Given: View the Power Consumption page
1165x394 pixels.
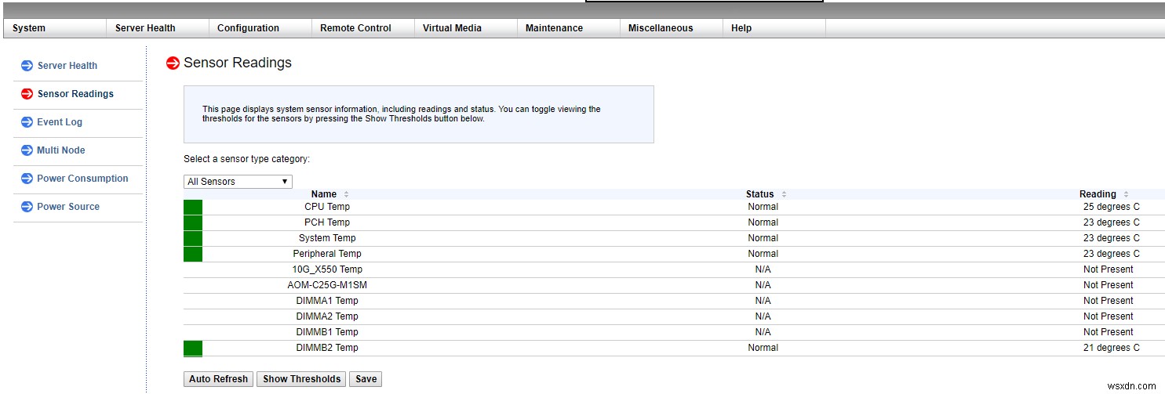Looking at the screenshot, I should 82,179.
